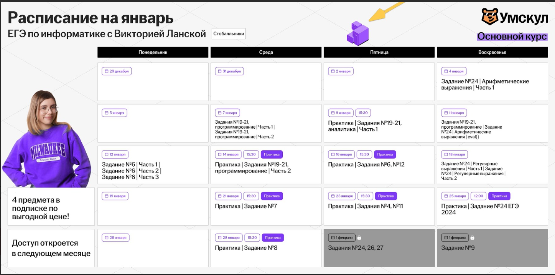
Task: Click the yellow arrow pointing at the cube
Action: click(x=385, y=11)
